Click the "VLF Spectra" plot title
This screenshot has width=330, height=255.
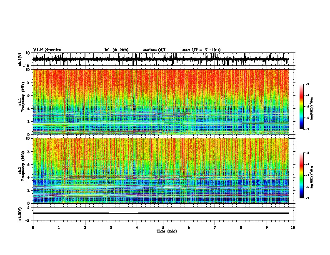pos(47,50)
